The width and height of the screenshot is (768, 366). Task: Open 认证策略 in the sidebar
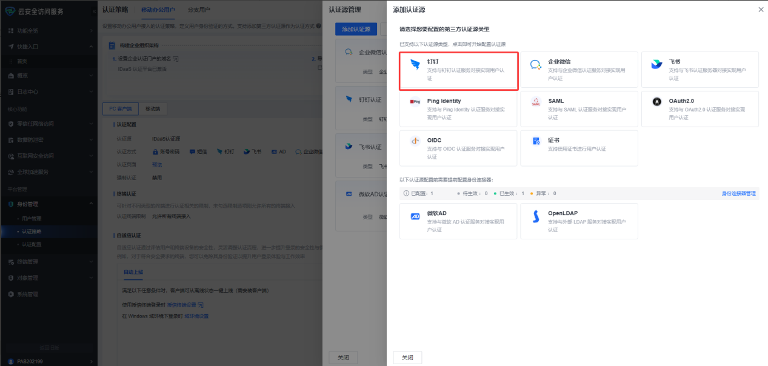pyautogui.click(x=32, y=231)
